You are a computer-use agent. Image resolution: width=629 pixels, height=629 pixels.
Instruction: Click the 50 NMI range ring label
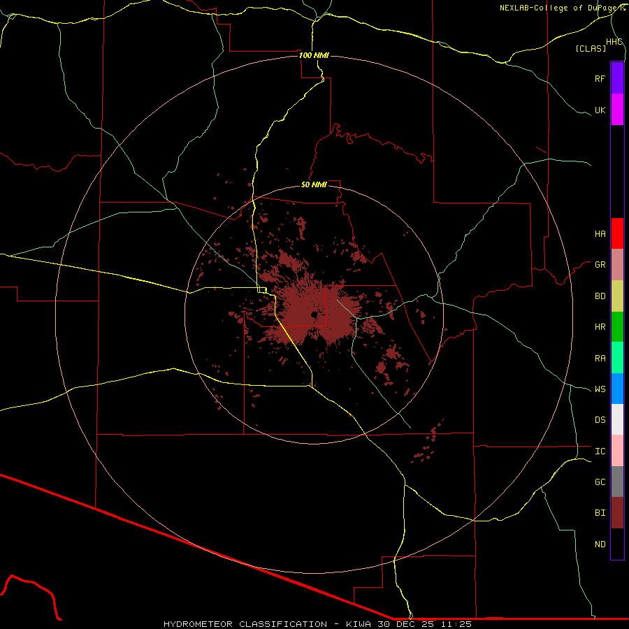pos(314,185)
